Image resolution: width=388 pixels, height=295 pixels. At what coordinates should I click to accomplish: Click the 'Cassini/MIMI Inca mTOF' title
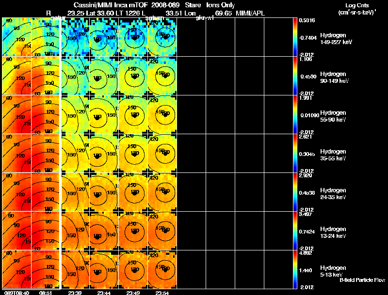pos(111,5)
